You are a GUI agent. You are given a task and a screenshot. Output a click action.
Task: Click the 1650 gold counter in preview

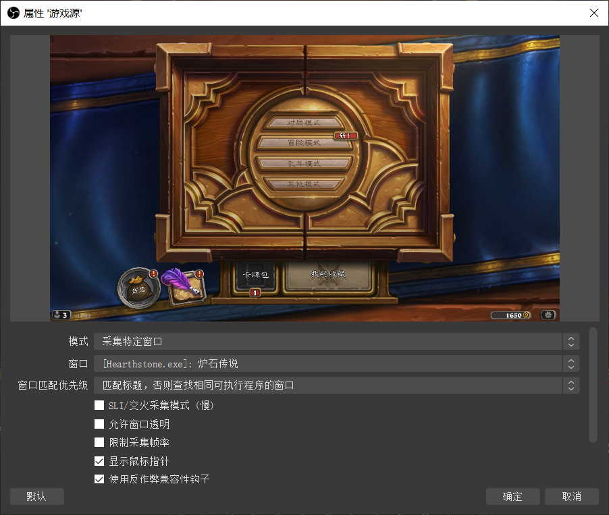point(511,315)
